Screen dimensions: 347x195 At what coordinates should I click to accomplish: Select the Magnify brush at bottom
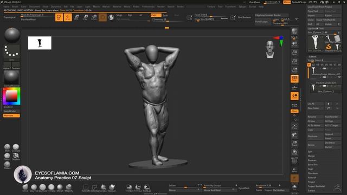point(69,188)
